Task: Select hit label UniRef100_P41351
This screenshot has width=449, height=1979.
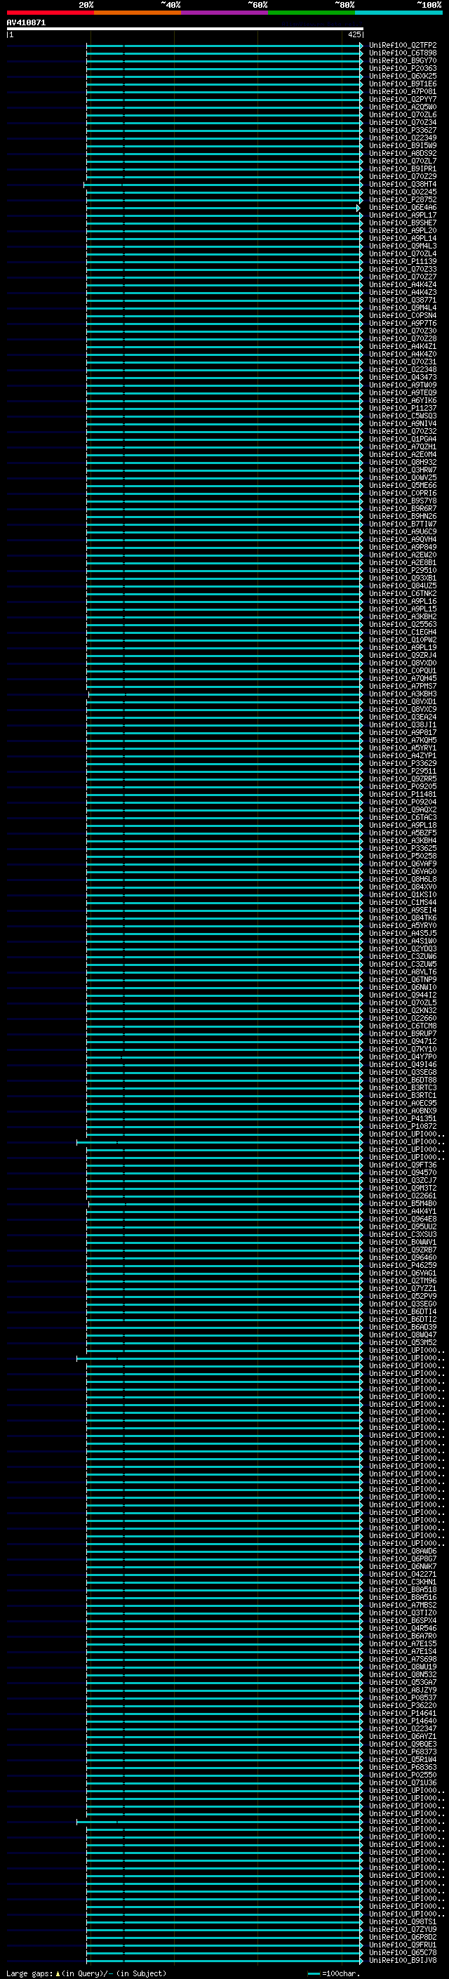Action: coord(403,1118)
